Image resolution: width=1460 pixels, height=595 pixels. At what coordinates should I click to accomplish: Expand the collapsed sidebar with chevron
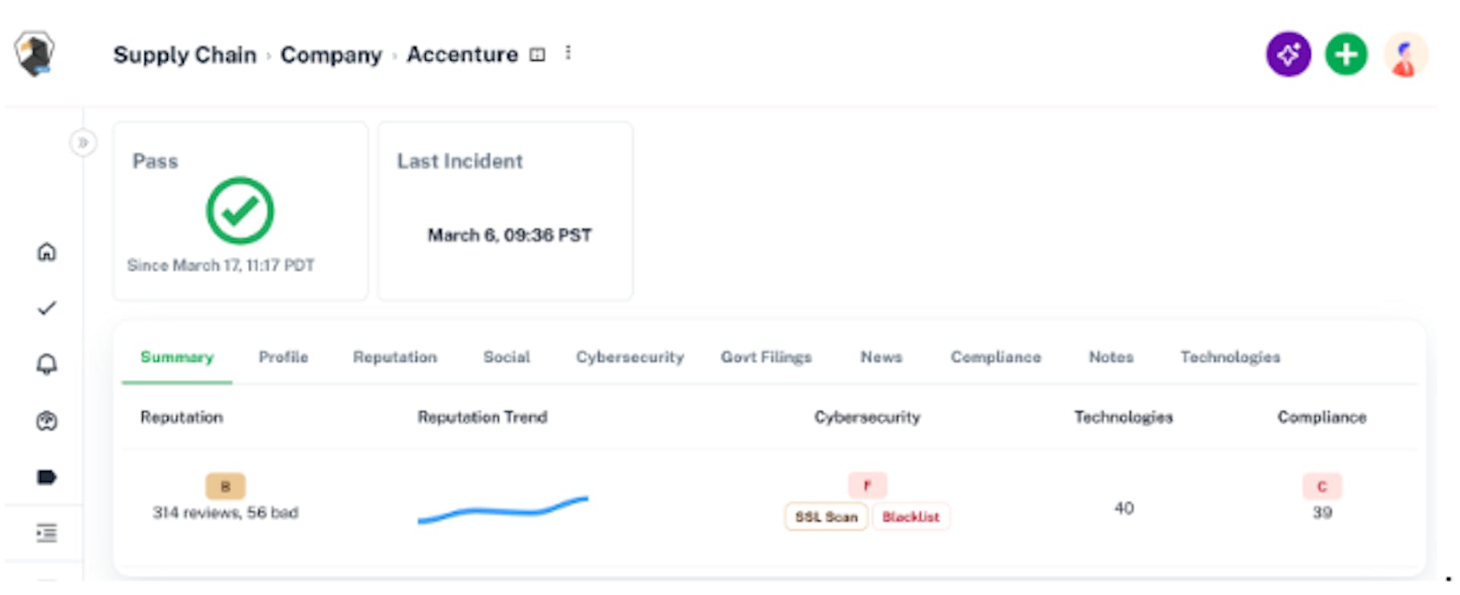pos(83,142)
